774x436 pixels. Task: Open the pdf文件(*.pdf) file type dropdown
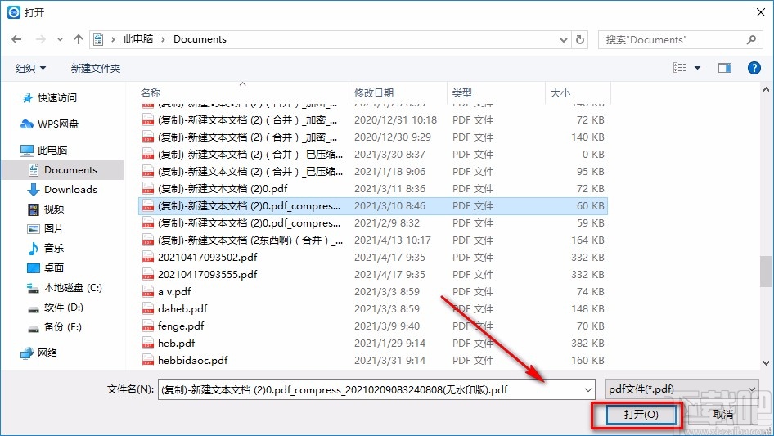(682, 389)
